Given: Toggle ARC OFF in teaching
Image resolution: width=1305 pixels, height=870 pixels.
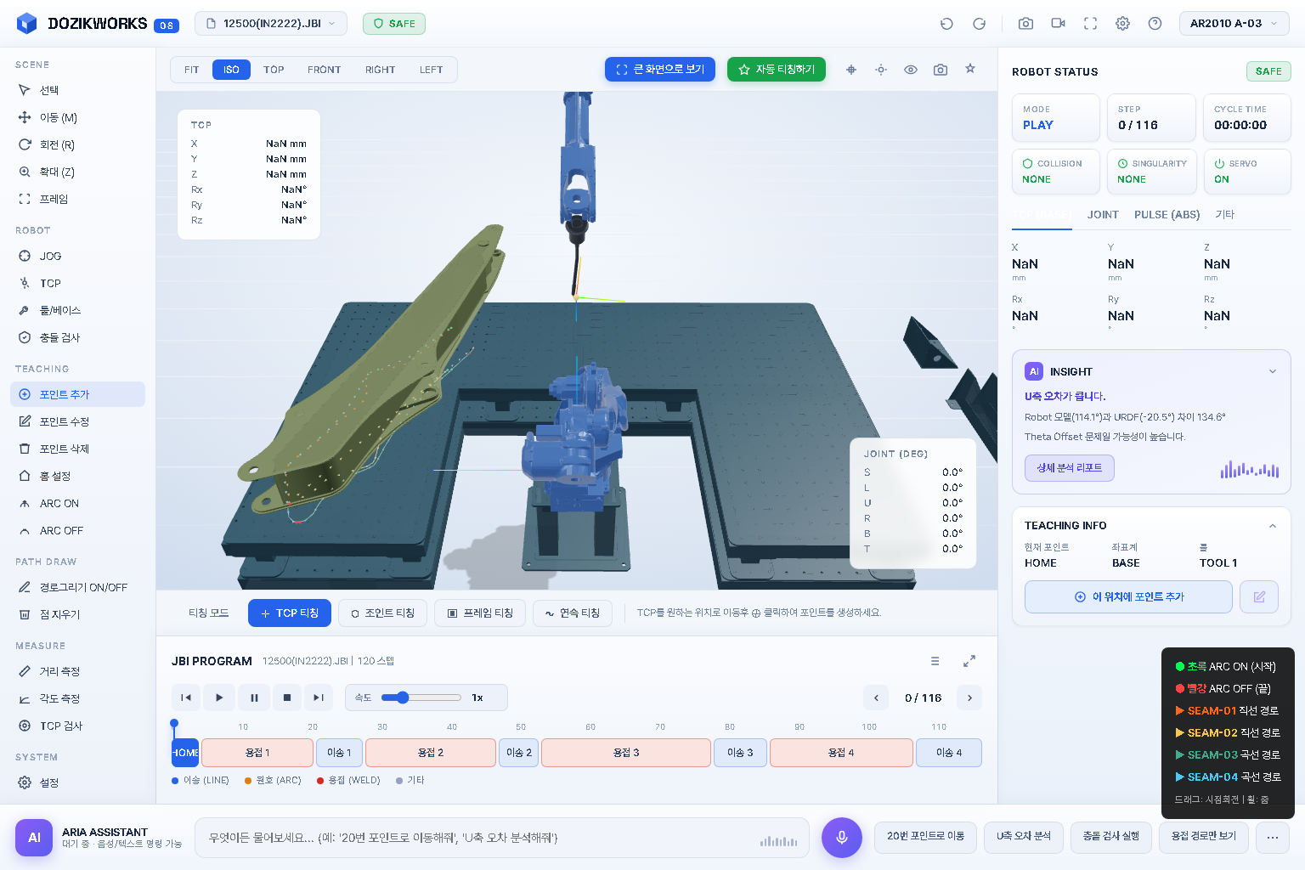Looking at the screenshot, I should (x=77, y=530).
